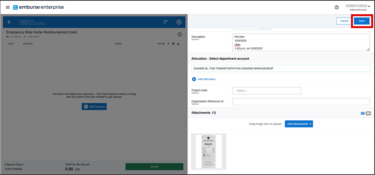The width and height of the screenshot is (375, 175).
Task: Click the Add Allocation link
Action: click(x=204, y=79)
